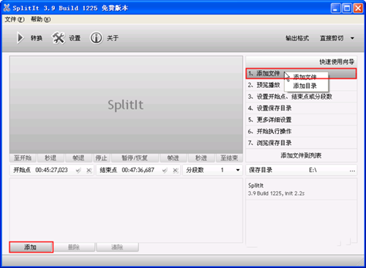Click wizard step 5 更多详细设置
Screen dimensions: 366x268
[302, 119]
